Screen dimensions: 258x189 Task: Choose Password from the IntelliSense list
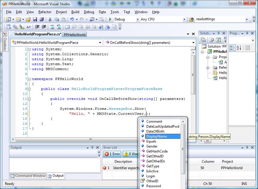point(154,186)
